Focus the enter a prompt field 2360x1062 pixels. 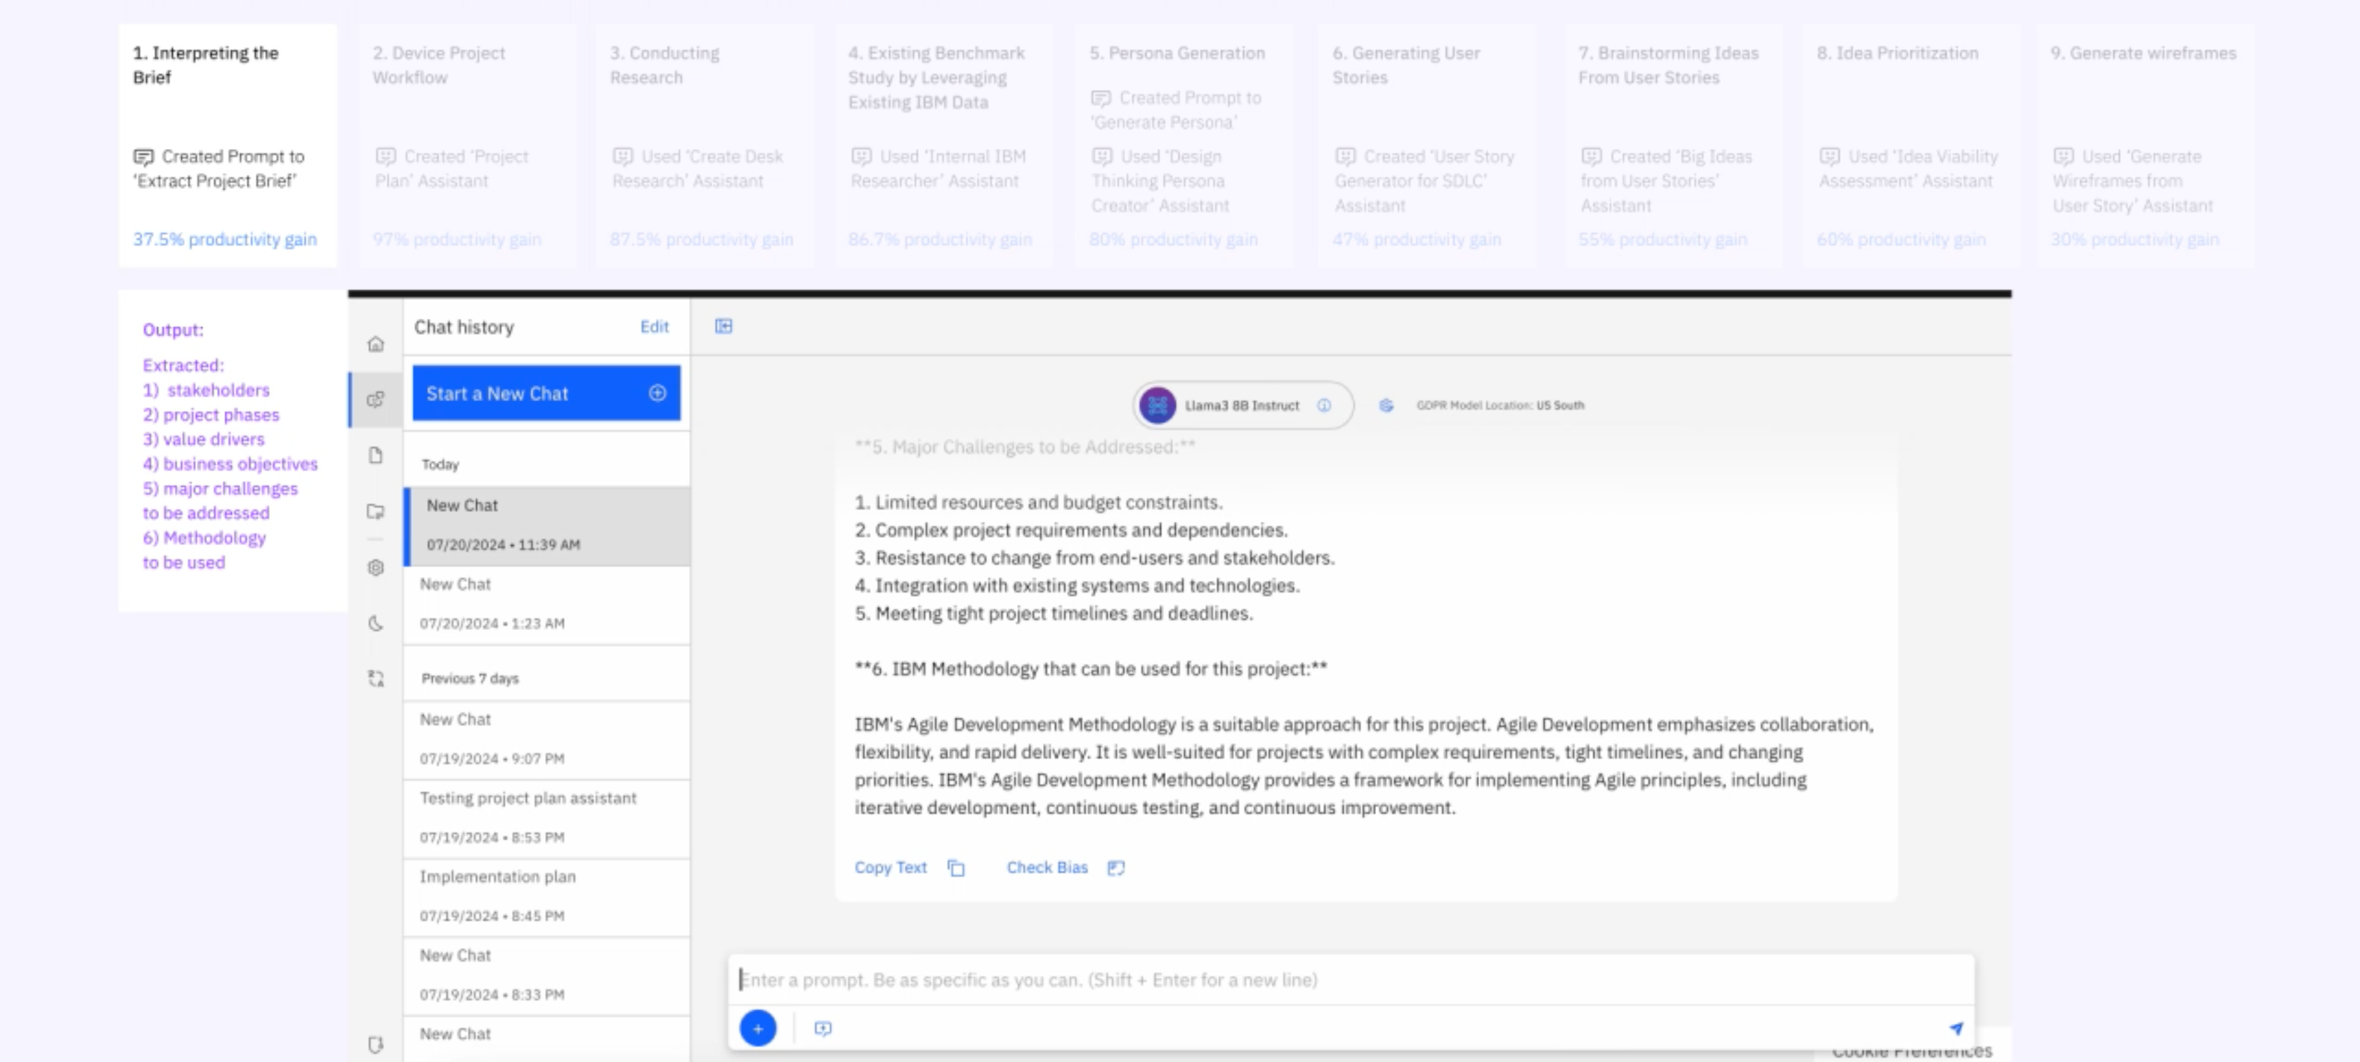pos(1351,980)
